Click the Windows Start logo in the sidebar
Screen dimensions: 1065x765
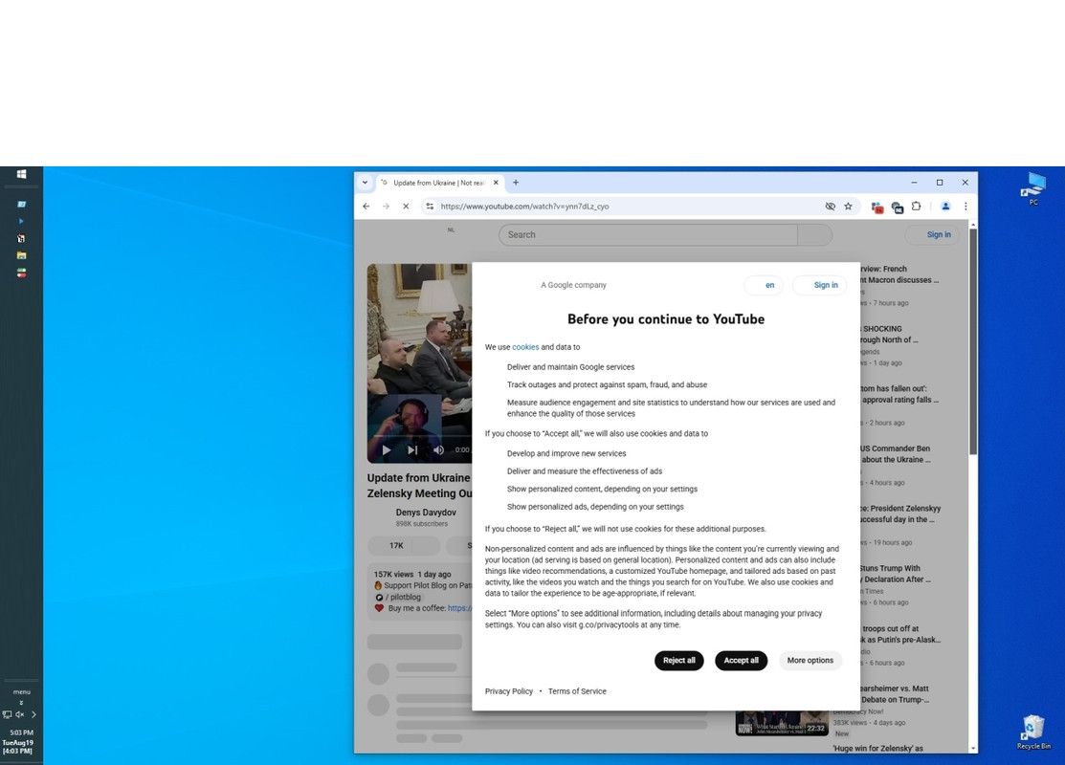click(21, 174)
